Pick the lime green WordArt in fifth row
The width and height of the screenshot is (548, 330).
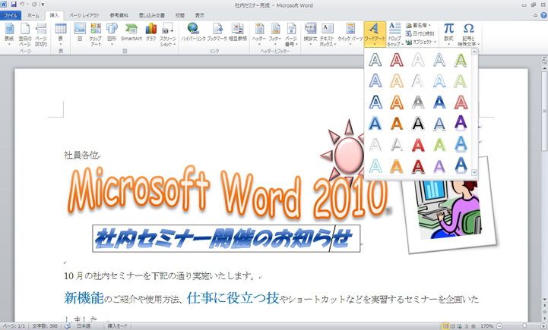click(x=439, y=145)
